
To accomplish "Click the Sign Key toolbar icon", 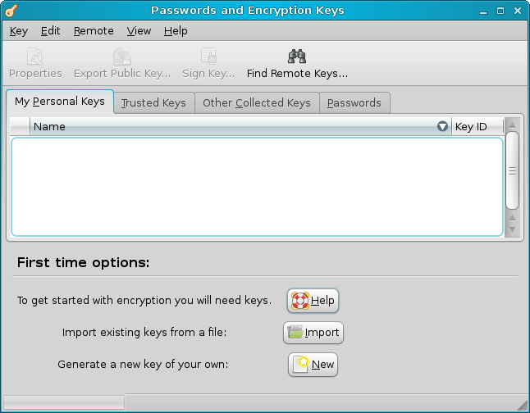I will (208, 57).
